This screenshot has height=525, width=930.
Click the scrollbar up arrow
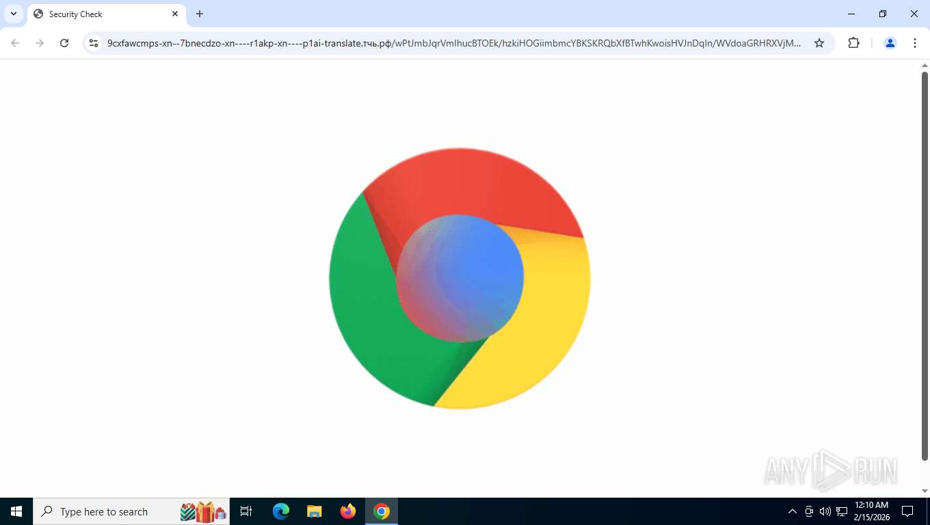point(925,65)
